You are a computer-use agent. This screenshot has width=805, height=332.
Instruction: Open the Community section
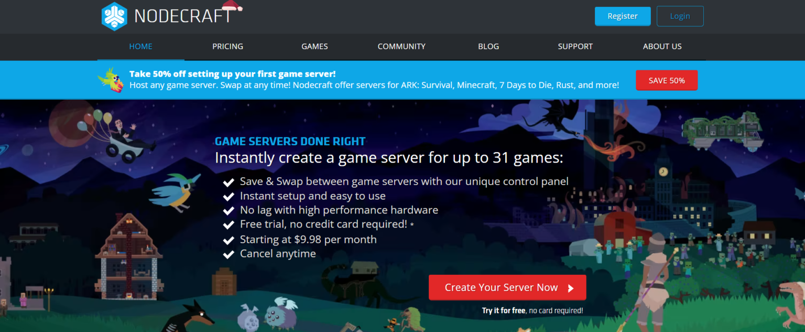401,46
